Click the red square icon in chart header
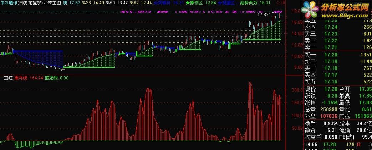 pyautogui.click(x=283, y=3)
